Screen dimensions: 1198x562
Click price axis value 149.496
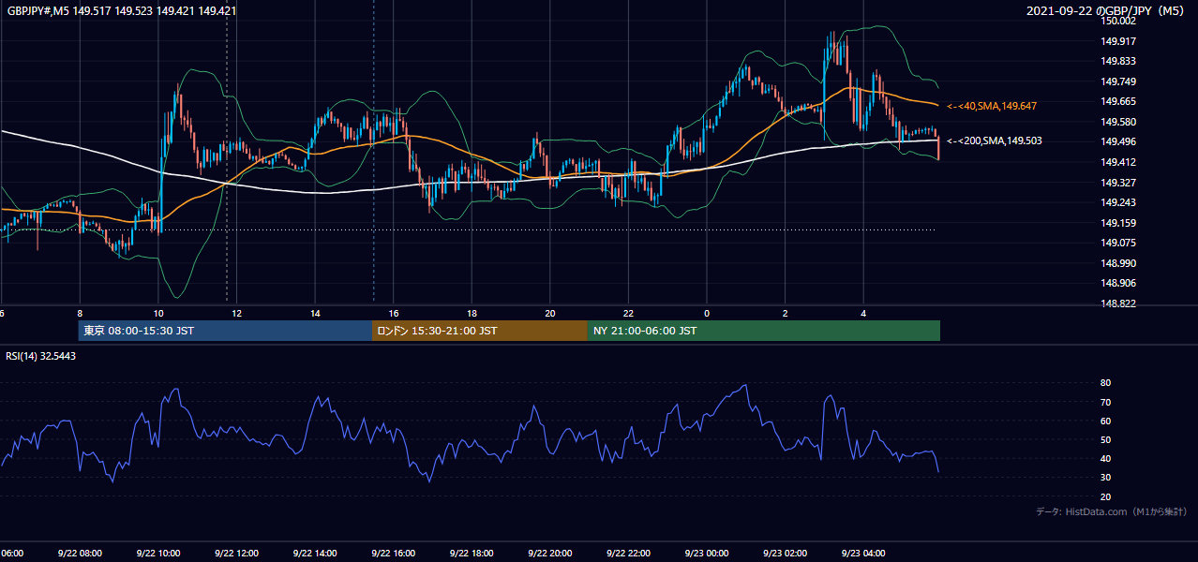(1119, 141)
